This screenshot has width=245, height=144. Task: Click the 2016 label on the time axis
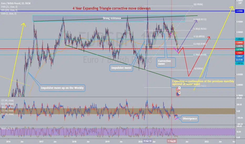tap(8, 142)
